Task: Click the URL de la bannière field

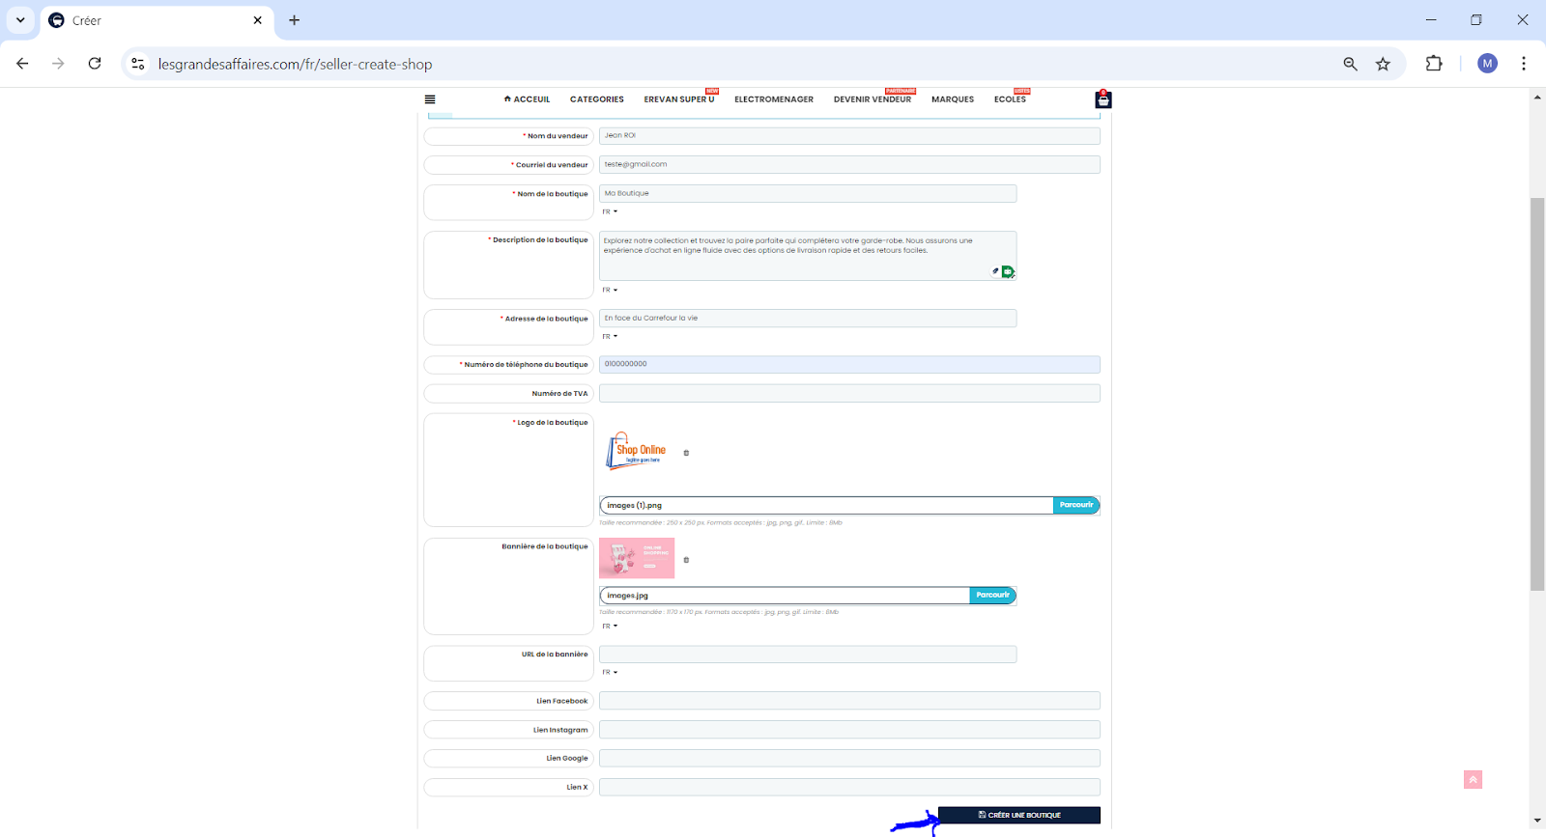Action: click(808, 654)
